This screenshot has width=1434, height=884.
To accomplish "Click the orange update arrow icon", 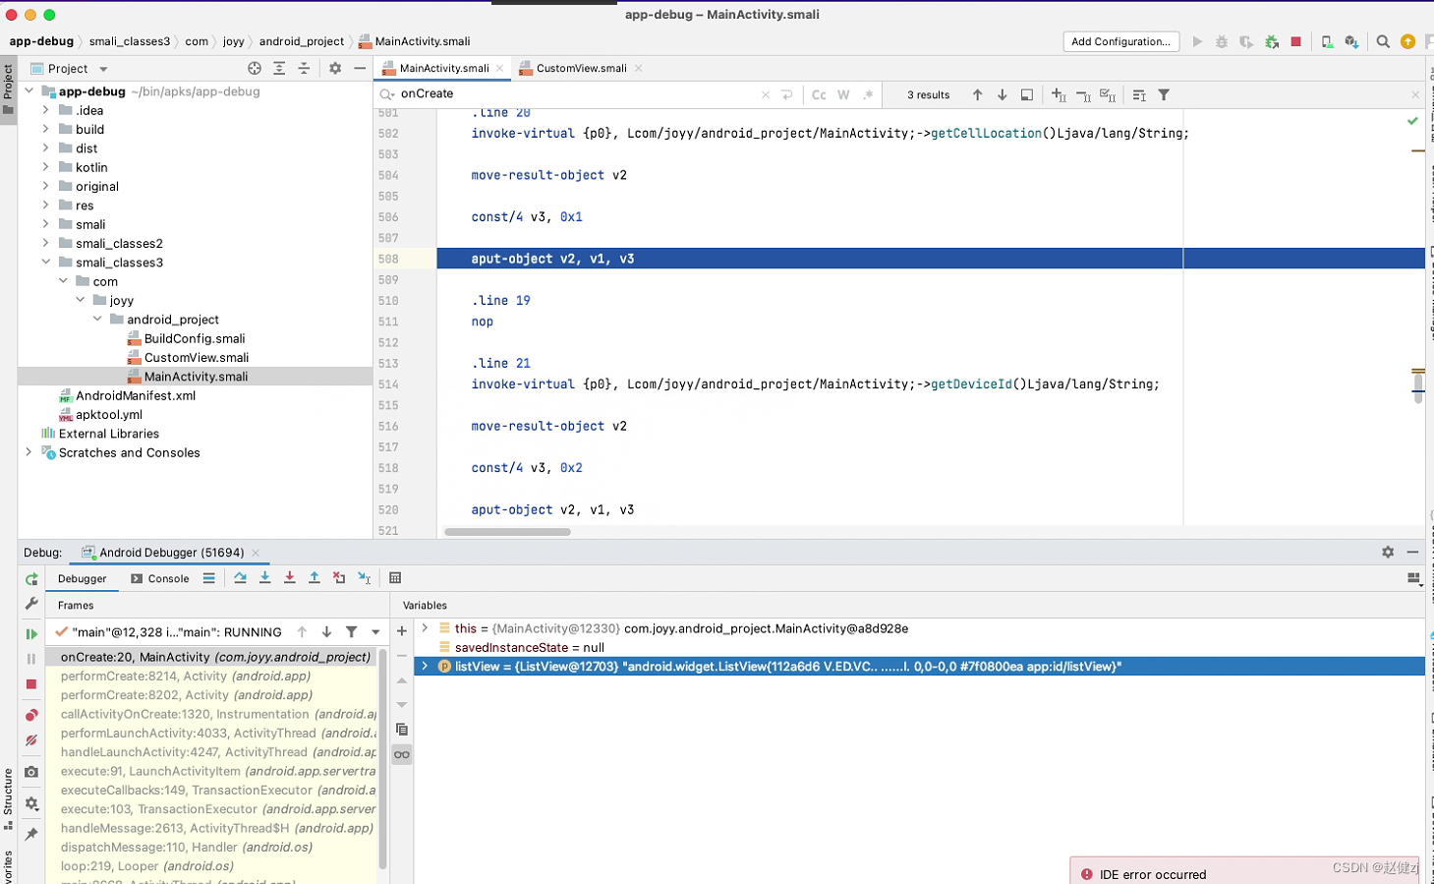I will click(1407, 41).
